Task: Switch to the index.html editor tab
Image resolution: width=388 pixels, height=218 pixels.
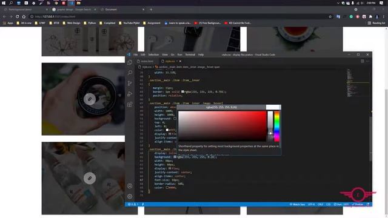Action: pos(145,61)
